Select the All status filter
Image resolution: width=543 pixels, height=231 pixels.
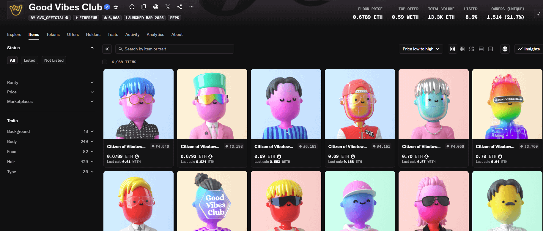(x=12, y=60)
